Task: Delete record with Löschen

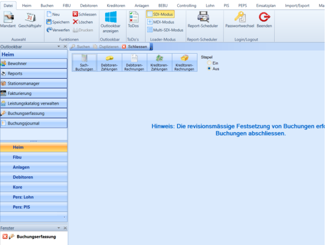Action: (x=83, y=22)
